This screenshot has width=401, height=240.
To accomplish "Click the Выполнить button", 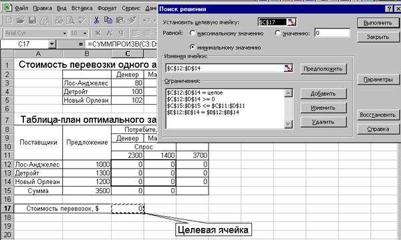I will 378,23.
